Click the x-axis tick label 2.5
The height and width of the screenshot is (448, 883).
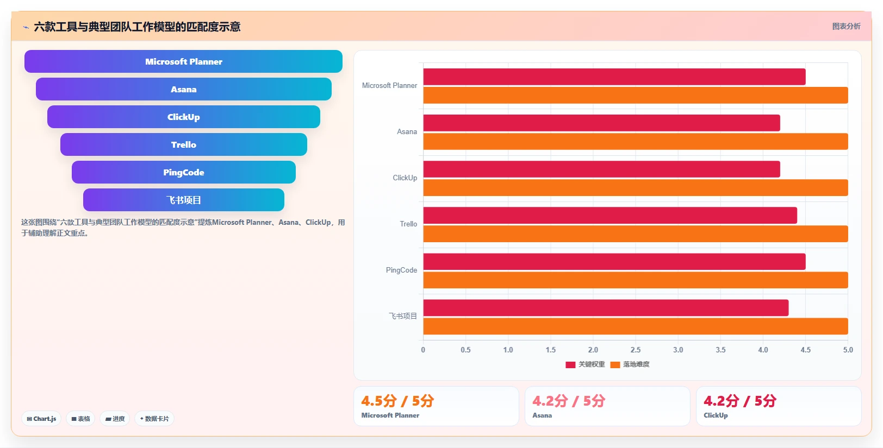pyautogui.click(x=636, y=350)
